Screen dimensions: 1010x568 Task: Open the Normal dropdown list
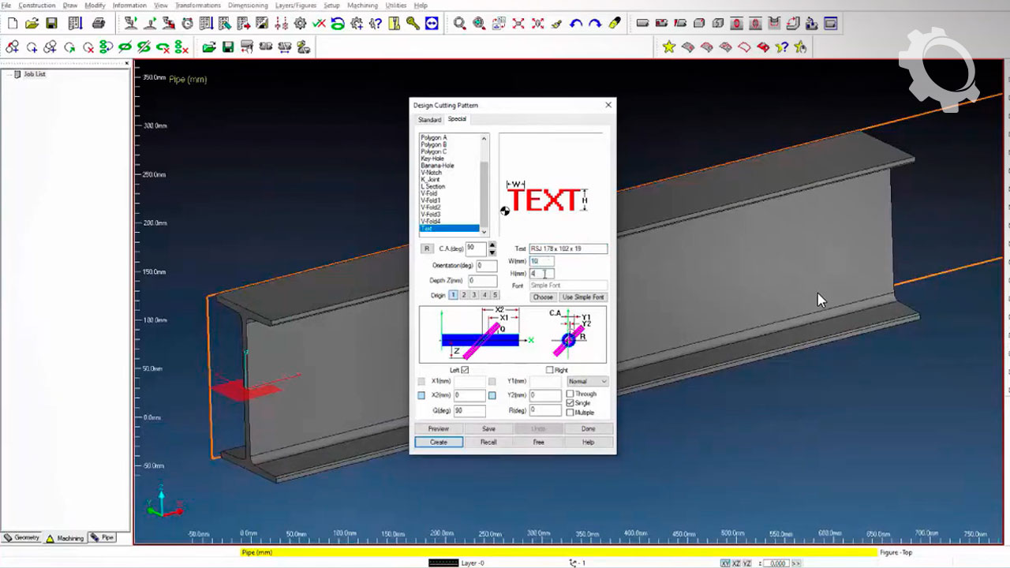click(588, 382)
